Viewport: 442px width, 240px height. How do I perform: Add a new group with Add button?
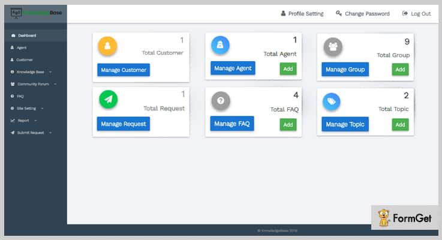400,70
